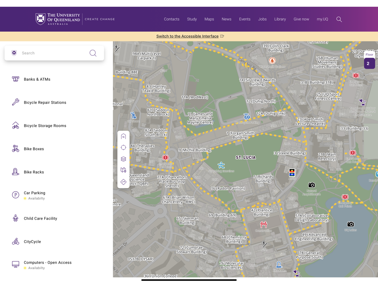Open the map pin locations tool
The height and width of the screenshot is (283, 378).
(x=124, y=170)
